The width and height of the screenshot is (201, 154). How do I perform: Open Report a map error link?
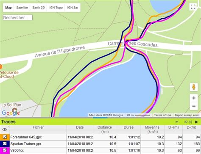click(x=187, y=115)
